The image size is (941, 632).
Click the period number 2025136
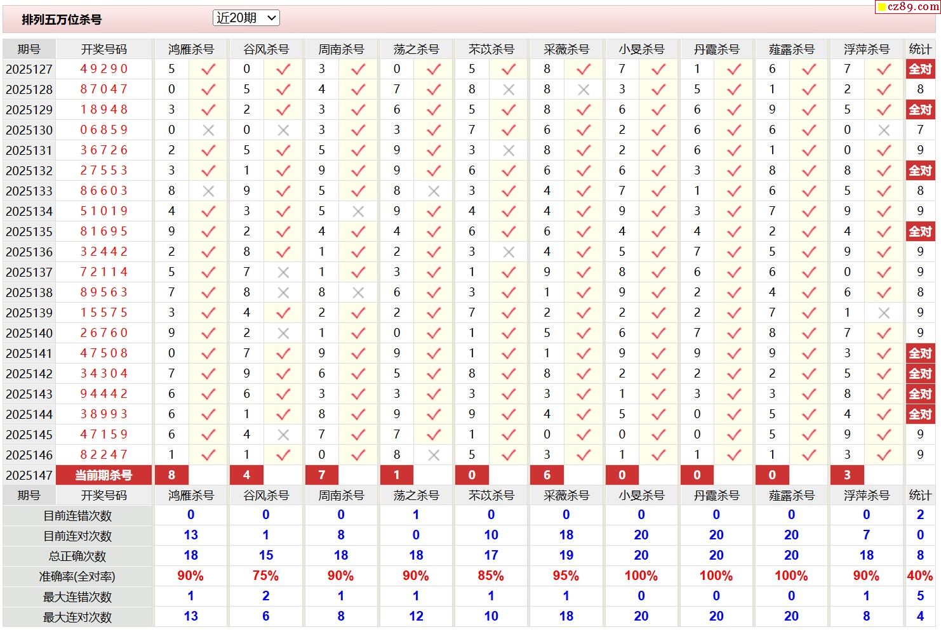point(29,252)
